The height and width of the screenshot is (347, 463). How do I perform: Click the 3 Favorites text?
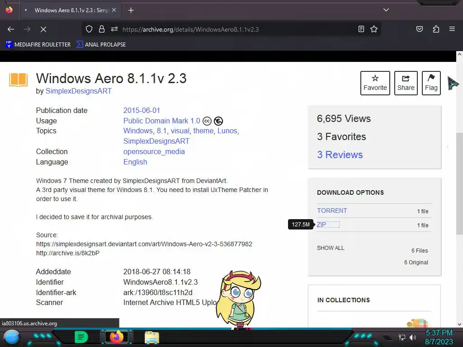341,136
